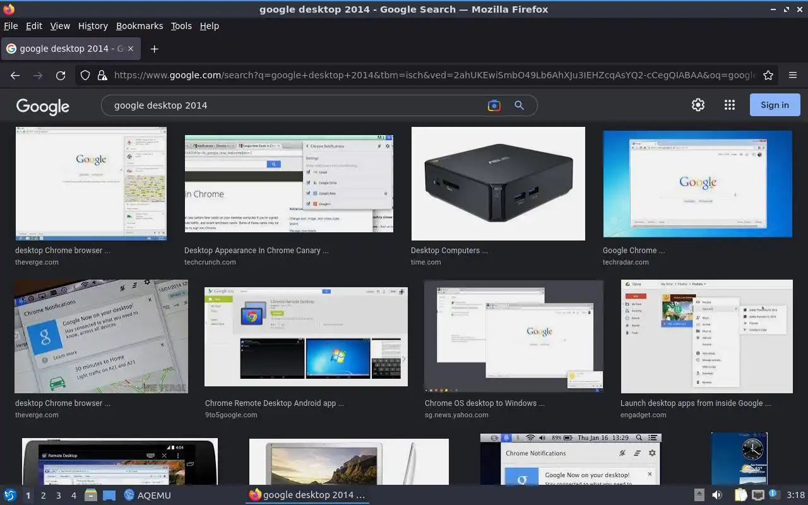Select the google desktop 2014 browser tab
The image size is (808, 505).
(x=70, y=49)
